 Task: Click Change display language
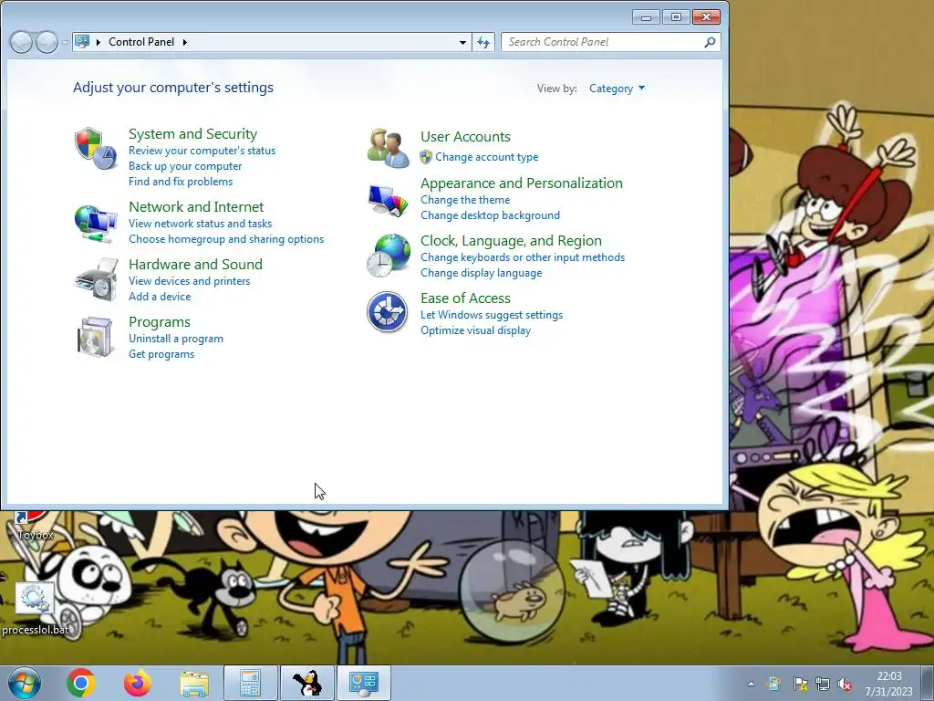click(482, 273)
